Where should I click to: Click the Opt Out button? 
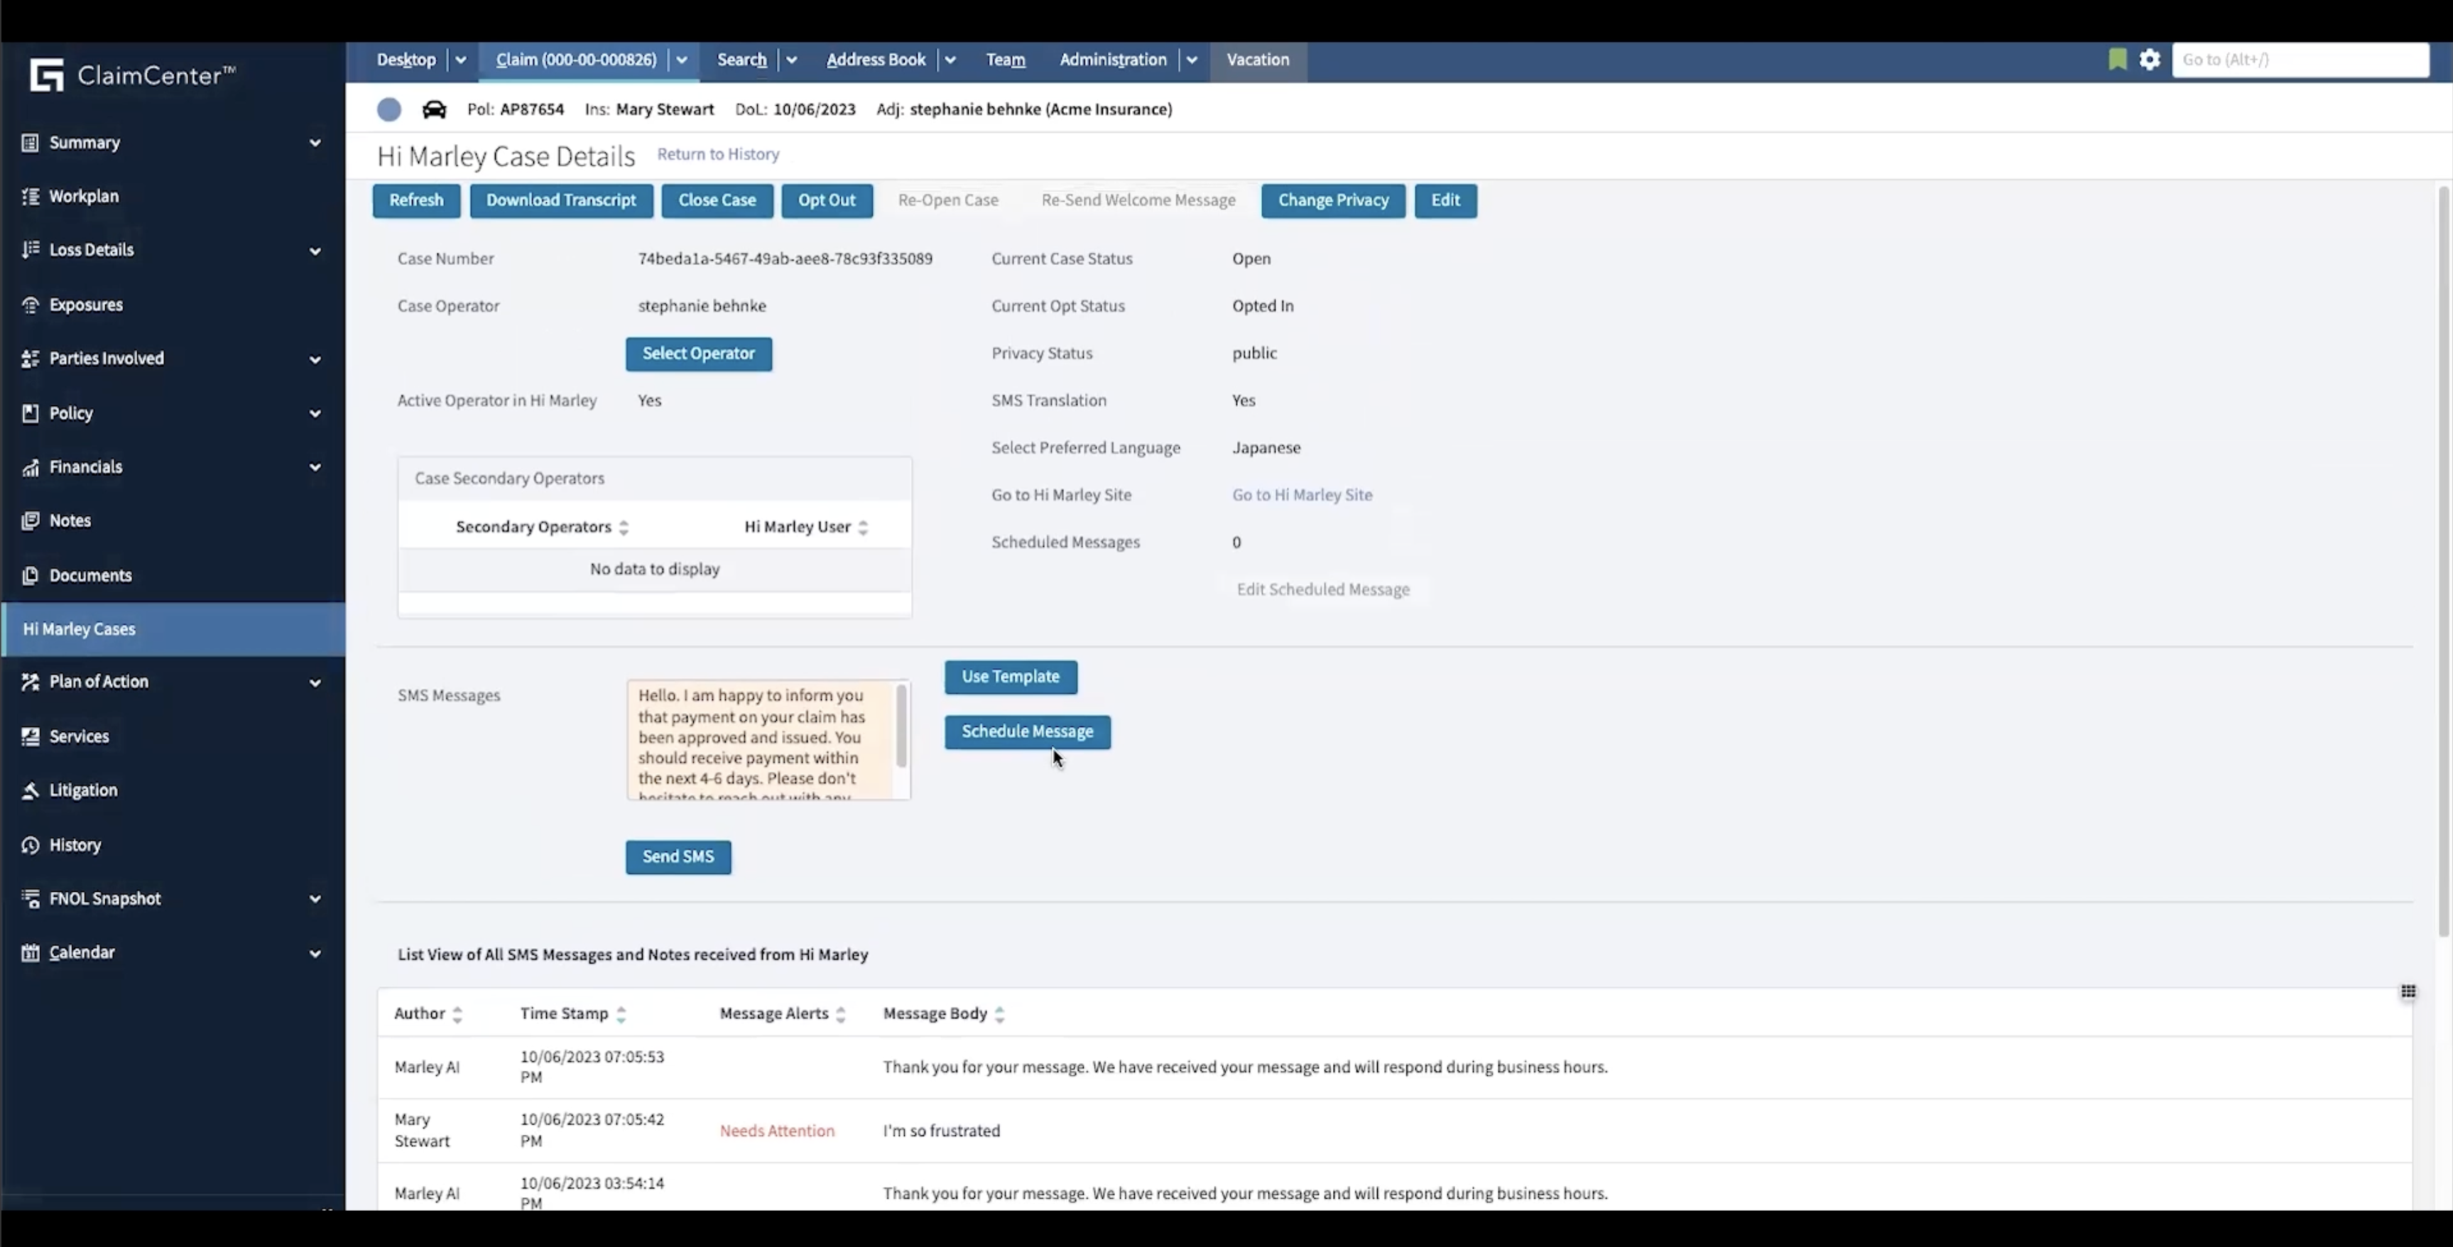[827, 201]
